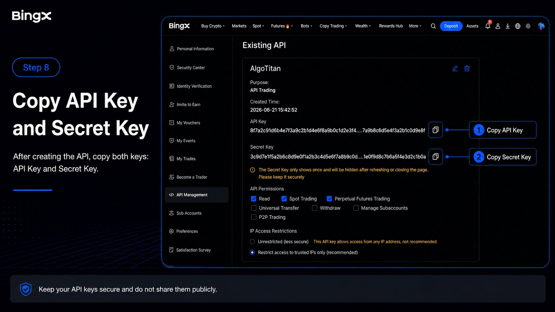The width and height of the screenshot is (555, 312).
Task: Click the download app icon
Action: tap(508, 26)
